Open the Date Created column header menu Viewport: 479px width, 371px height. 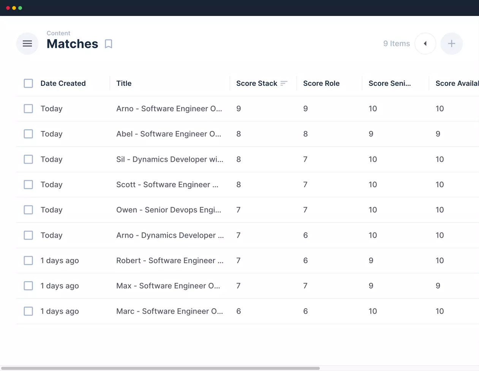coord(63,84)
